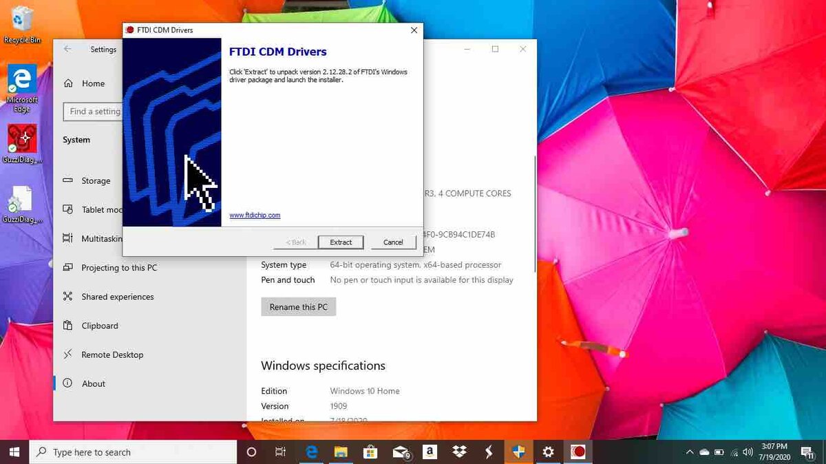826x464 pixels.
Task: Open Amazon from the taskbar
Action: pyautogui.click(x=430, y=452)
